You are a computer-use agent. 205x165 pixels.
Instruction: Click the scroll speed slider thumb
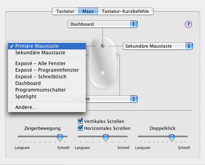(106, 137)
